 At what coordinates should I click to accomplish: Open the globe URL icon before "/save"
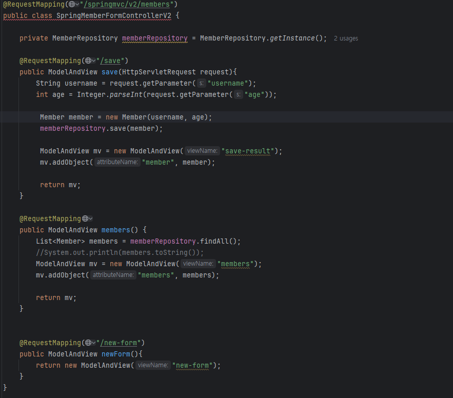90,61
